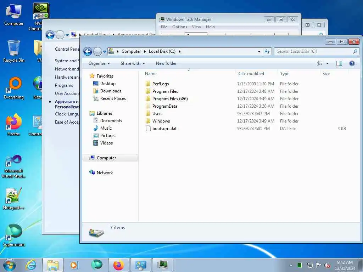Go back in the Local Disk explorer window
This screenshot has width=363, height=272.
pyautogui.click(x=88, y=51)
